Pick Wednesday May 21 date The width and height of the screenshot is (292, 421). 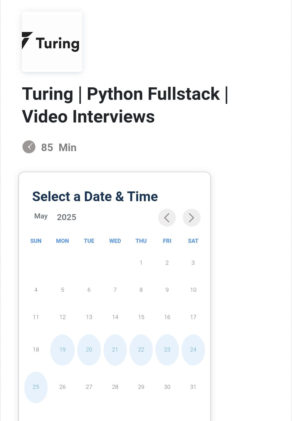pos(115,350)
